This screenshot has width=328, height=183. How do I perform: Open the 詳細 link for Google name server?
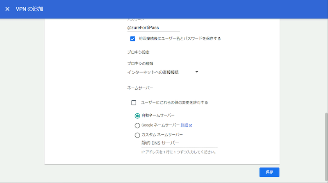pos(184,125)
